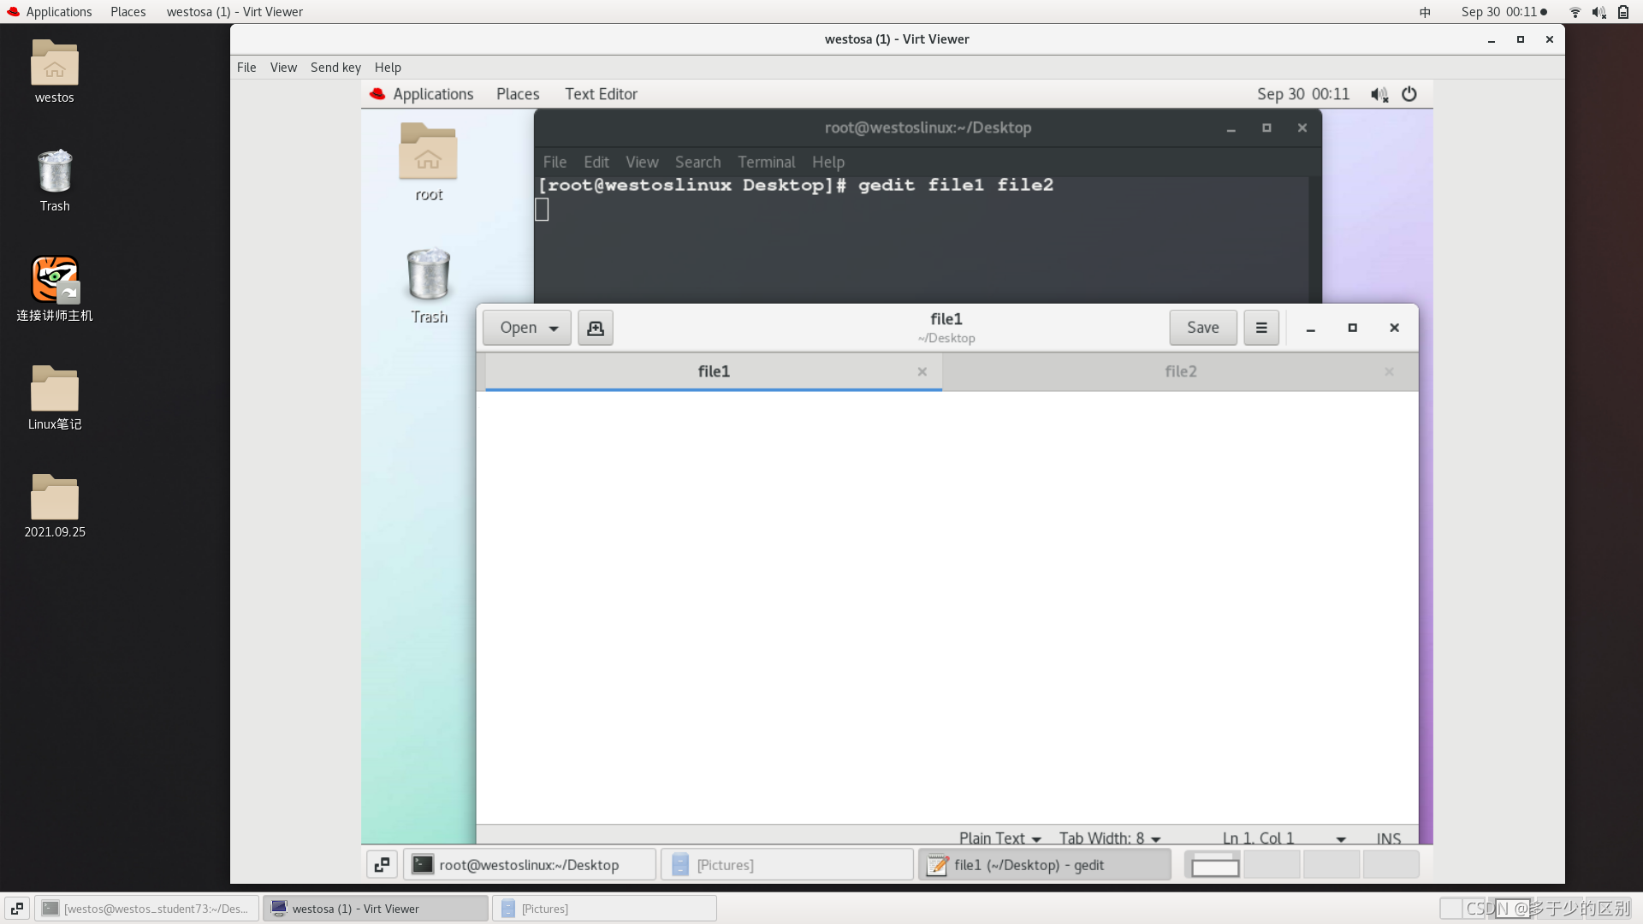Click the guest power icon

[x=1409, y=94]
